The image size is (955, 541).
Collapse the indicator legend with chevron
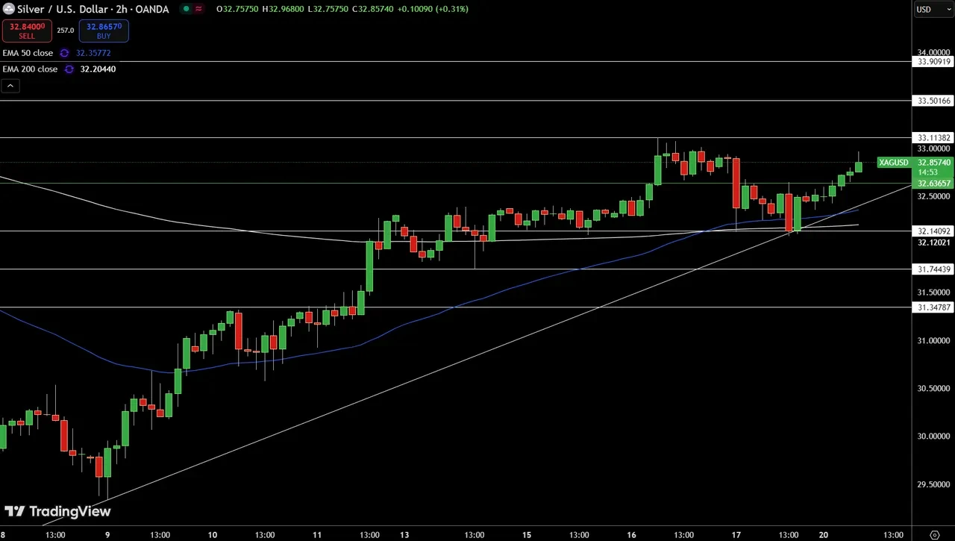[10, 86]
